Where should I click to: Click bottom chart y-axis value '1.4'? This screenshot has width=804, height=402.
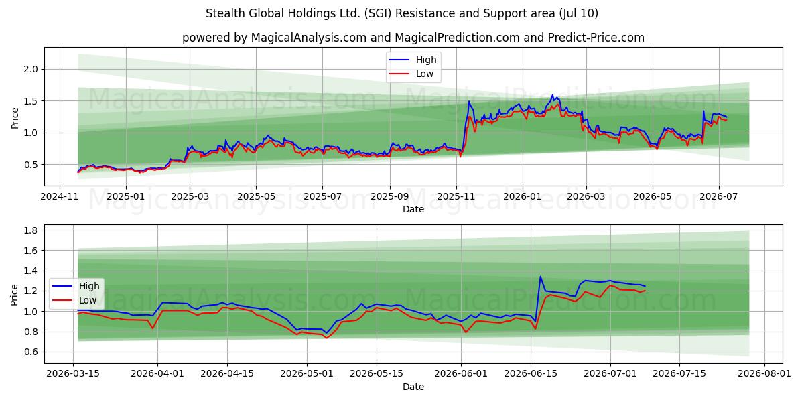(x=32, y=271)
